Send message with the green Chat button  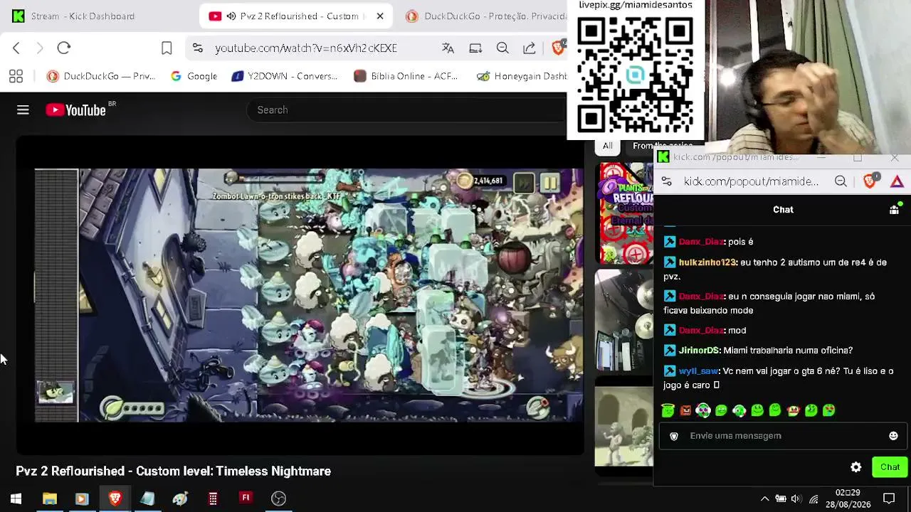890,467
